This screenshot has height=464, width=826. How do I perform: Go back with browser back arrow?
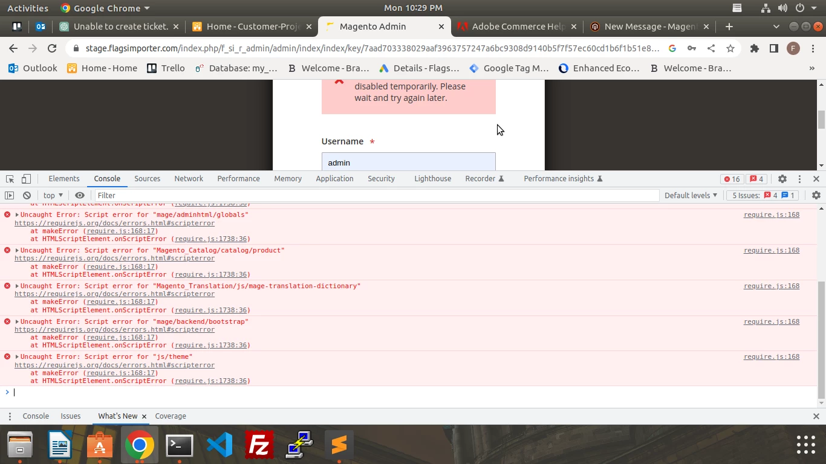13,48
